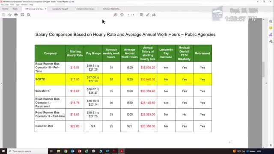This screenshot has width=274, height=154.
Task: Go to previous page with up arrow icon
Action: [116, 15]
